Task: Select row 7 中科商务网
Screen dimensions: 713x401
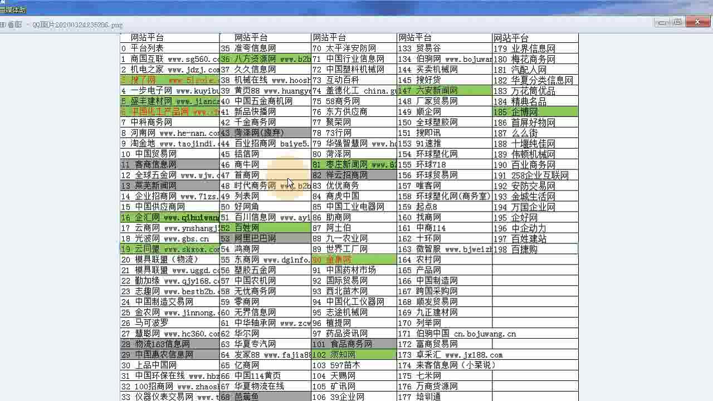Action: tap(170, 123)
